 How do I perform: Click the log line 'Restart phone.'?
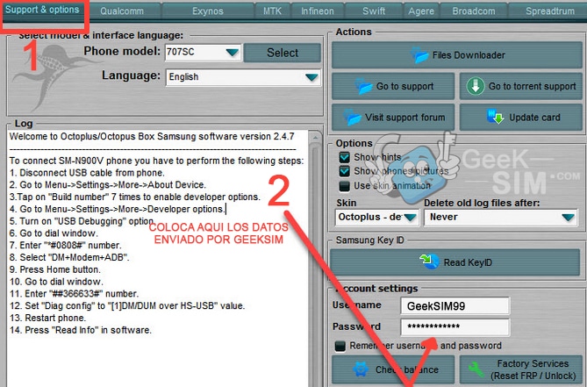pyautogui.click(x=47, y=319)
